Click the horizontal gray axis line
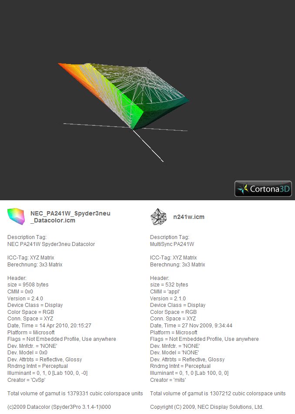Viewport: 295px width, 414px height. (125, 127)
